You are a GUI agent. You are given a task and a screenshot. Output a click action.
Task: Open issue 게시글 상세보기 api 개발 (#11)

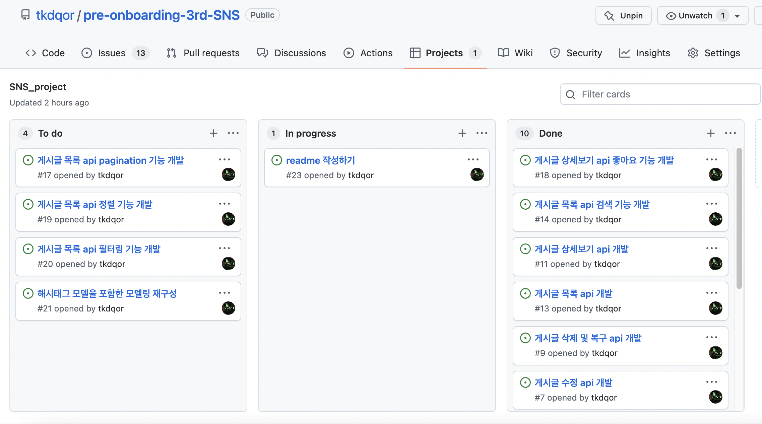[582, 249]
